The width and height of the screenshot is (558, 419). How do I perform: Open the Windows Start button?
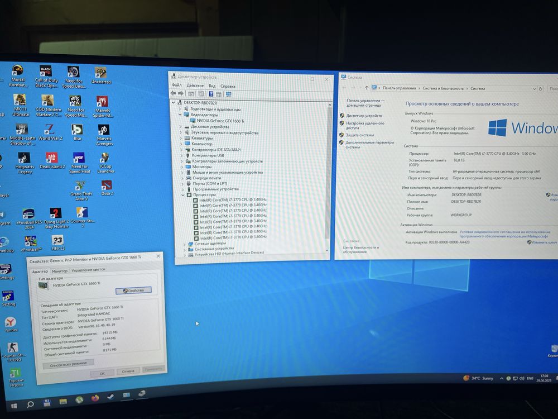(x=15, y=406)
